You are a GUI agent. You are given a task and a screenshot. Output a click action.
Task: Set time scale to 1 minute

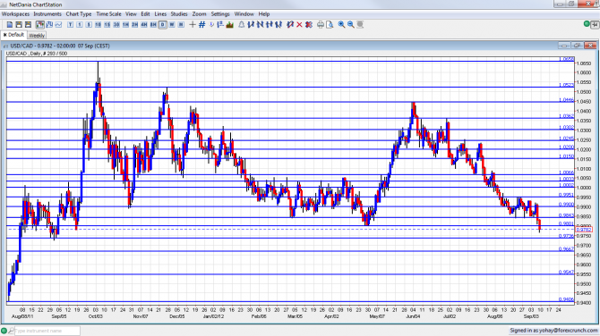tap(80, 25)
